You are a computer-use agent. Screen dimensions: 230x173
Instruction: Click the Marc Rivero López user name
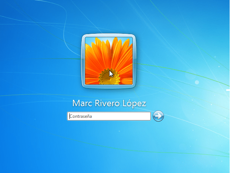pos(109,103)
